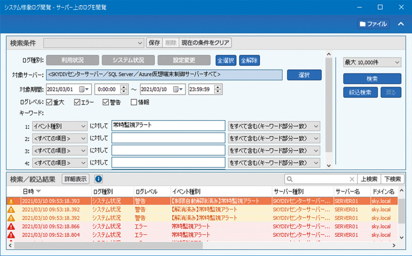Click the red error icon on the 09:52:18.866 row
This screenshot has height=256, width=412.
click(11, 226)
